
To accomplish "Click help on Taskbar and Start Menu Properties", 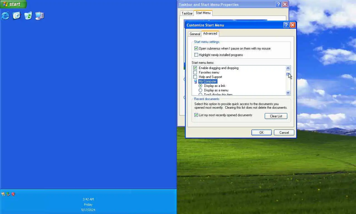I will click(x=278, y=4).
